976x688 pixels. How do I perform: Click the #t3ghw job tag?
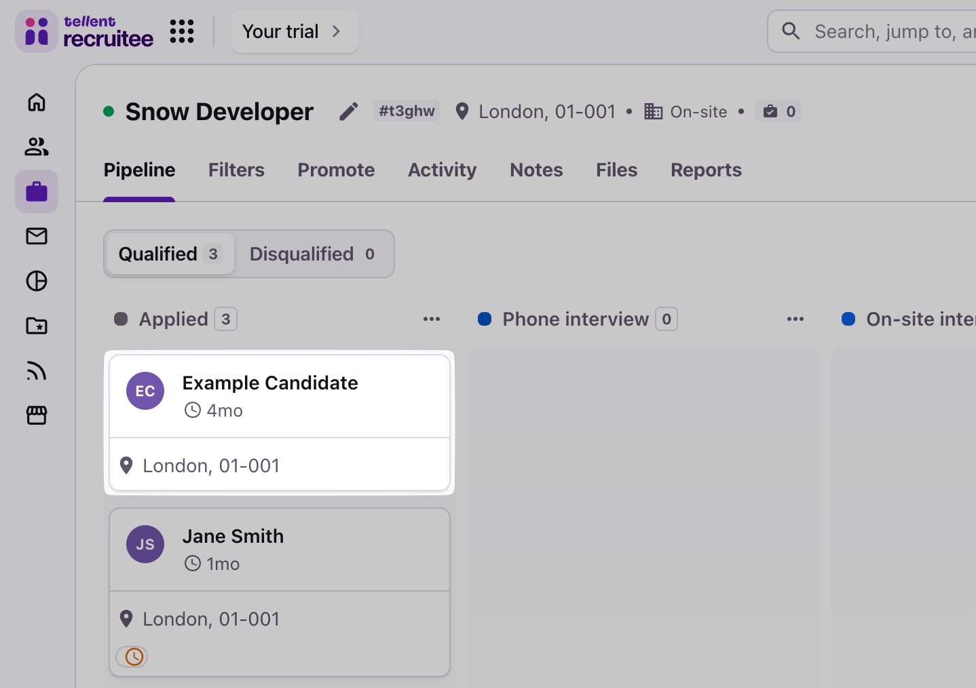tap(407, 111)
